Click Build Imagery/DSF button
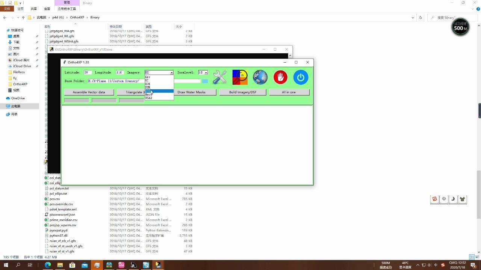The image size is (481, 270). pyautogui.click(x=243, y=92)
